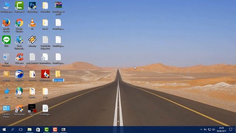
Task: Click the taskbar Search magnifier
Action: (x=13, y=130)
